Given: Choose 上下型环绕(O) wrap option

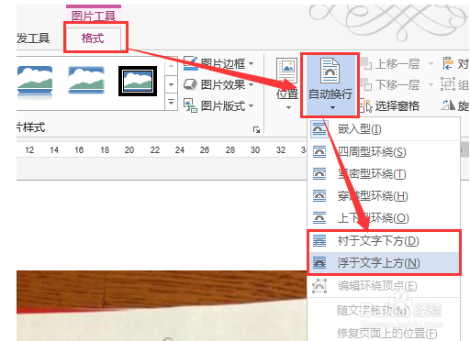Looking at the screenshot, I should click(x=384, y=218).
